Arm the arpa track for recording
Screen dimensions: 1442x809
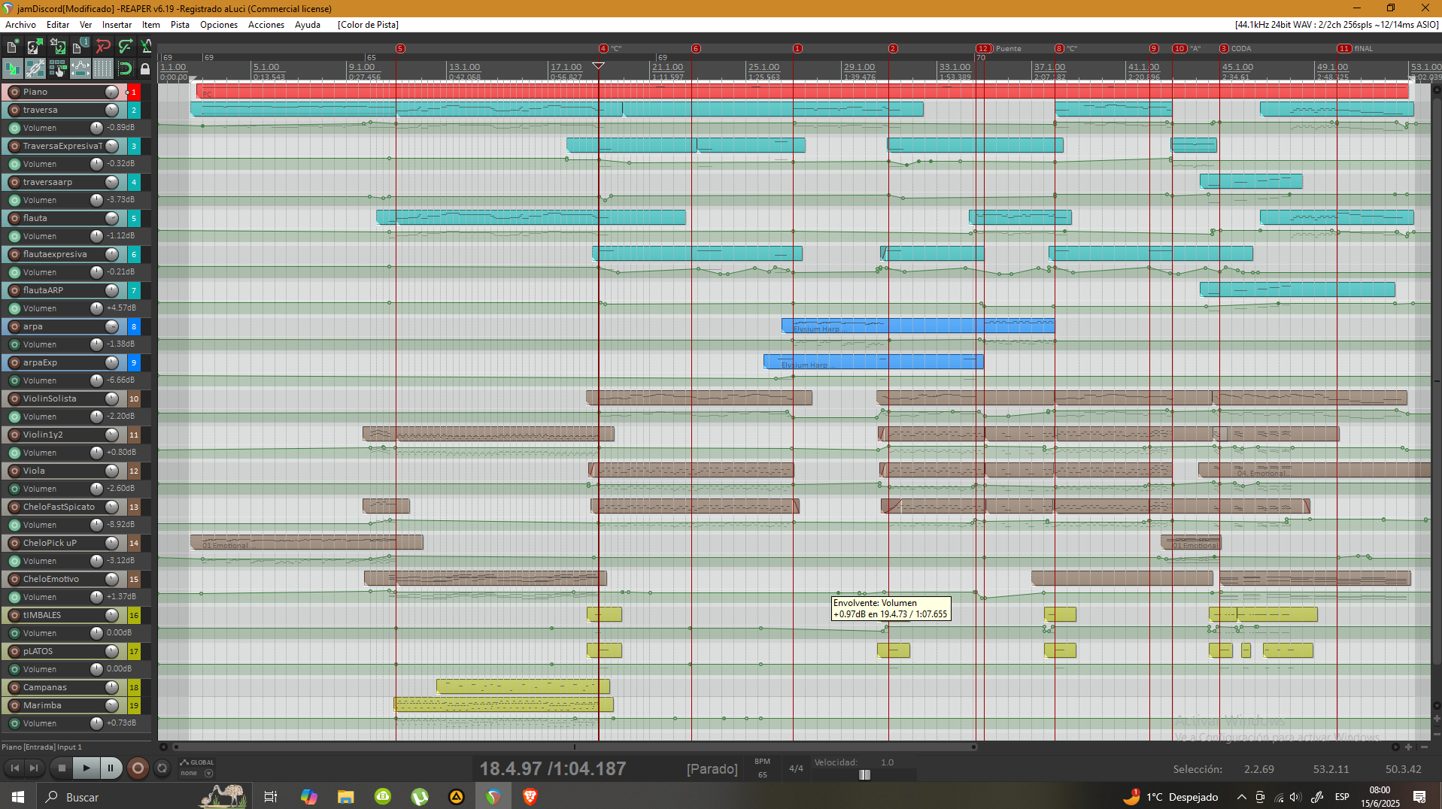point(14,326)
